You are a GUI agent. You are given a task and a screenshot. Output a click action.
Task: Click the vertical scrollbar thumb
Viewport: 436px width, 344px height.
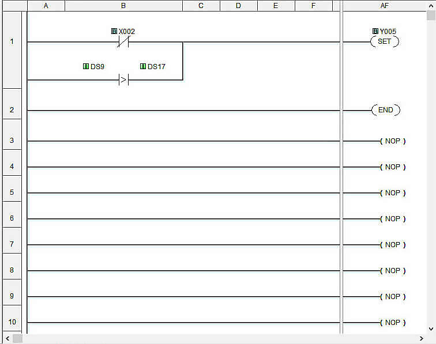[431, 16]
